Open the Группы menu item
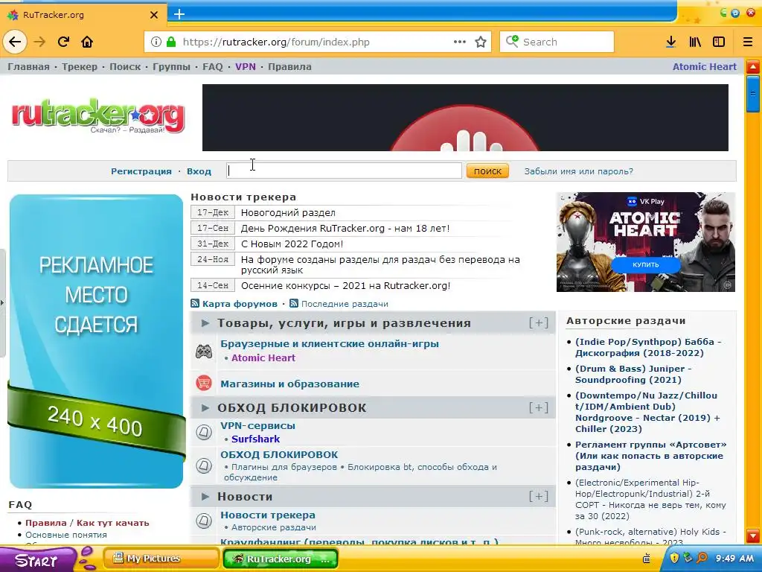762x572 pixels. (172, 66)
